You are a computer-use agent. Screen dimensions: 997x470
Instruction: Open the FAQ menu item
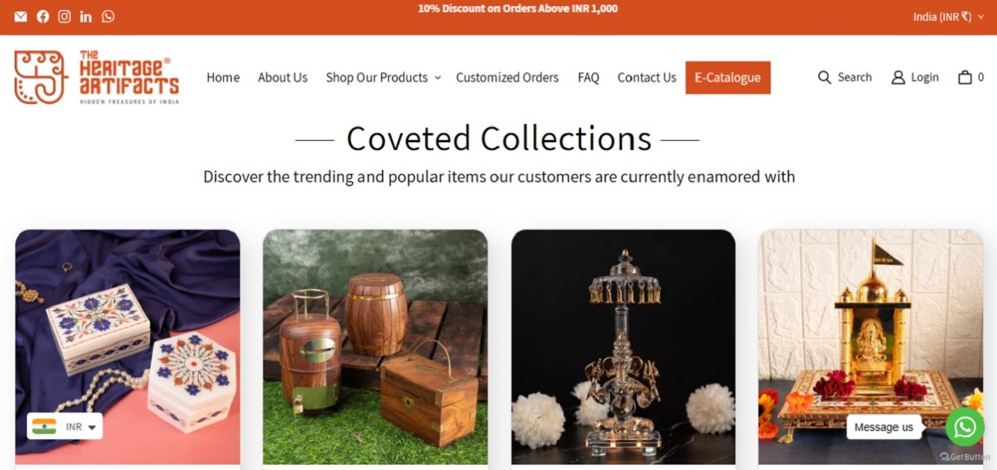point(588,77)
